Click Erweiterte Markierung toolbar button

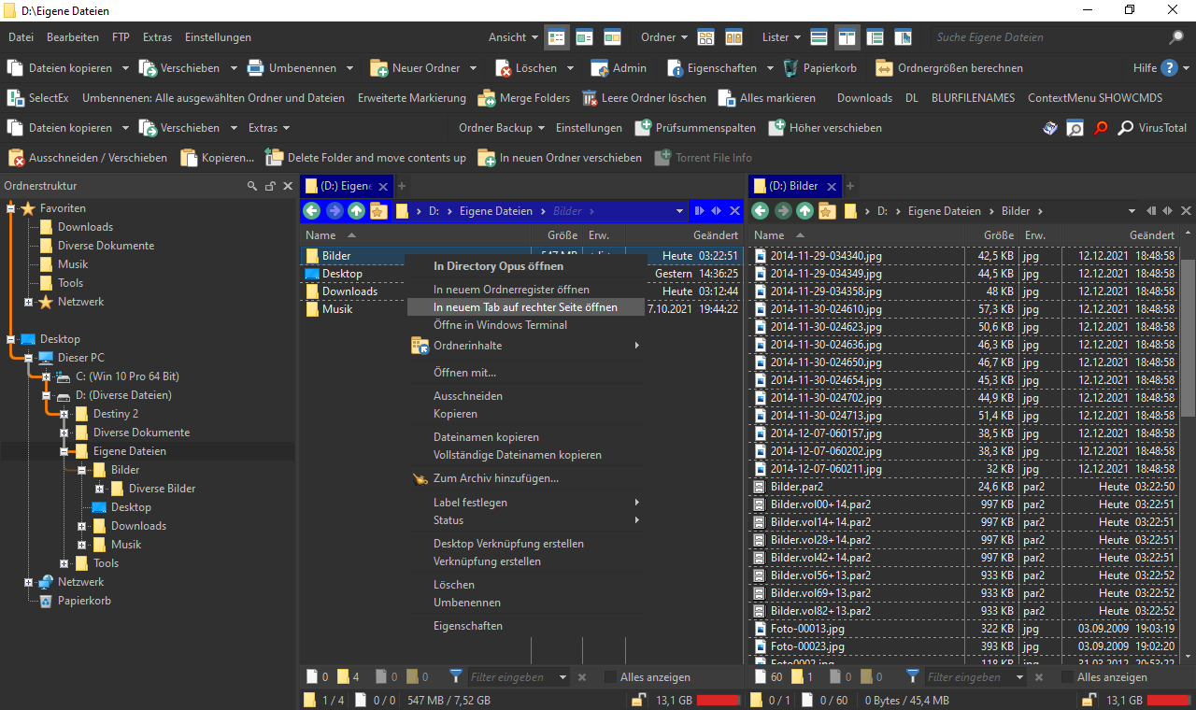412,98
